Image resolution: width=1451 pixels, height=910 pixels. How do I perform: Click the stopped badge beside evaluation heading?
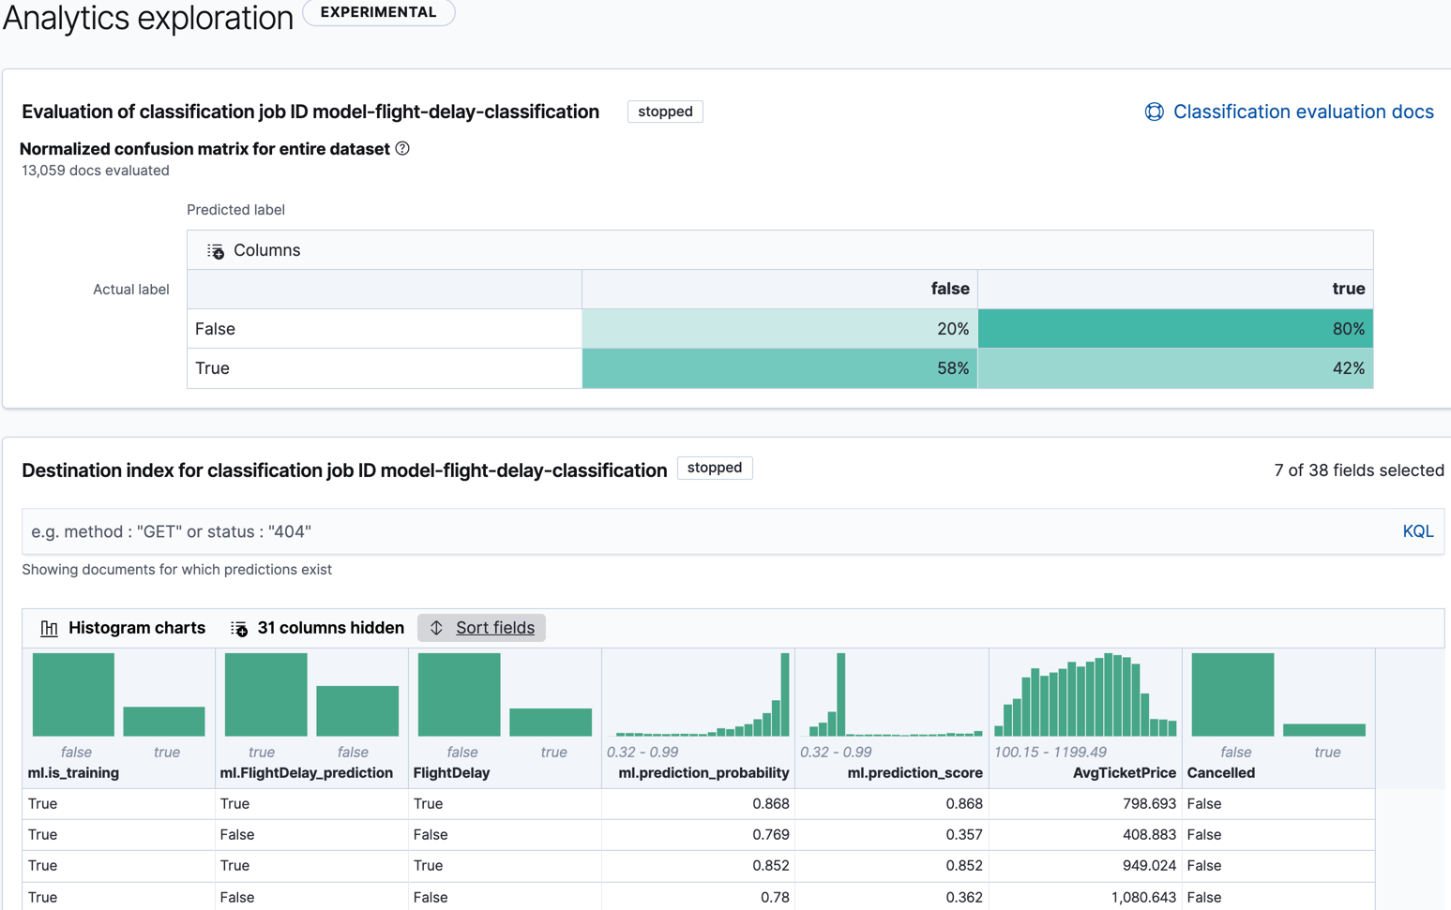pos(664,112)
